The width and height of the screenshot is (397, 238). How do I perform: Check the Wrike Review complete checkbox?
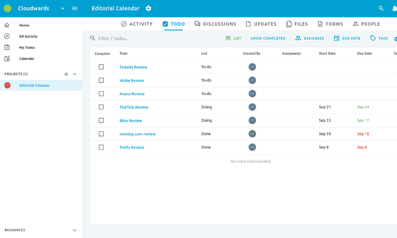(101, 80)
